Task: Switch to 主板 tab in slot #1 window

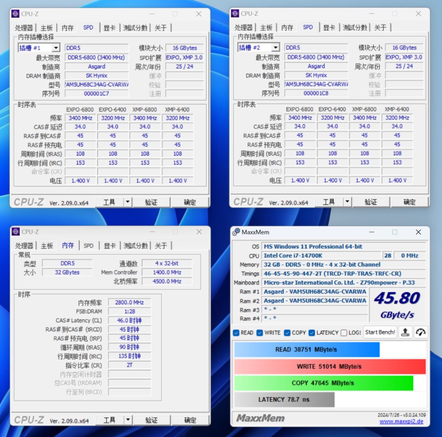Action: [47, 27]
